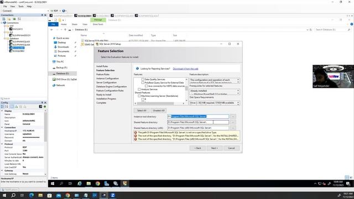
Task: Check the Analysis Services checkbox
Action: click(139, 90)
